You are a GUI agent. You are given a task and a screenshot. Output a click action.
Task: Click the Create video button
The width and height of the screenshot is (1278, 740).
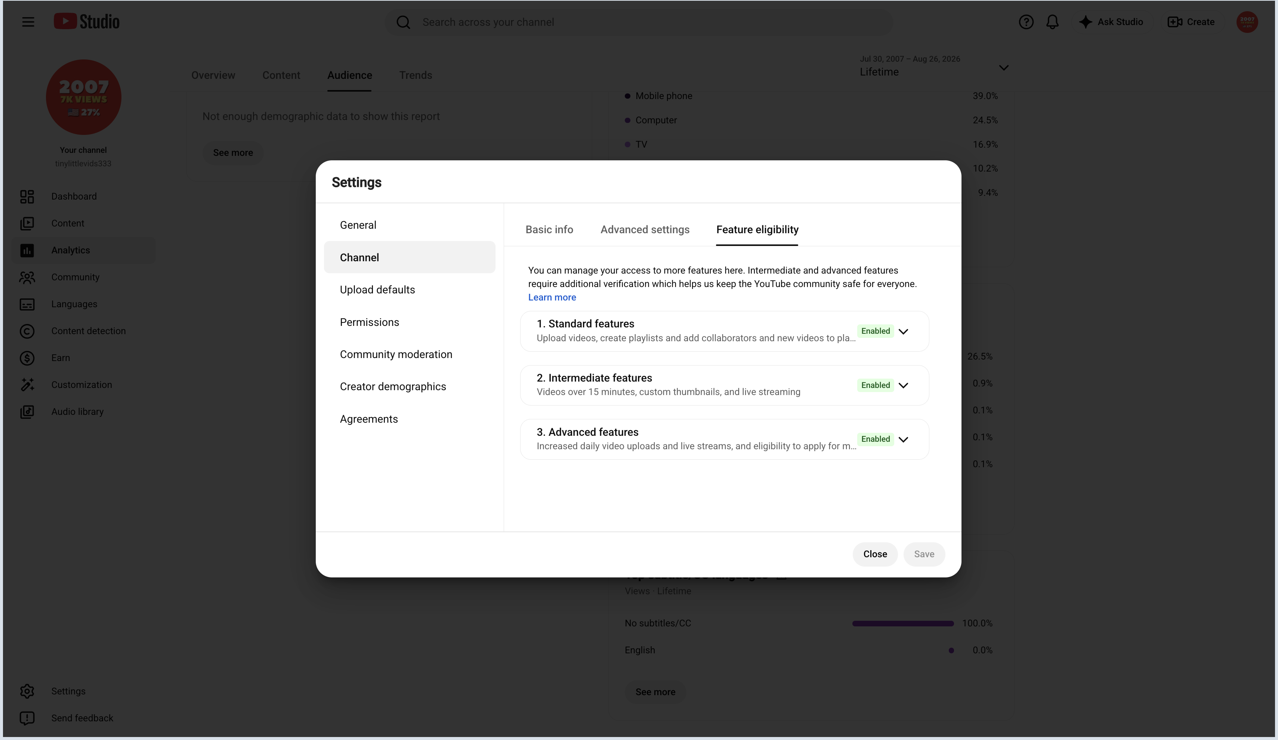click(x=1191, y=22)
